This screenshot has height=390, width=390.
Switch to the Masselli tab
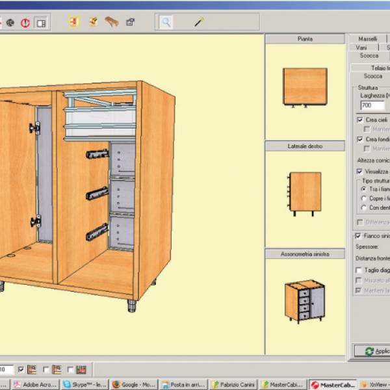(369, 39)
